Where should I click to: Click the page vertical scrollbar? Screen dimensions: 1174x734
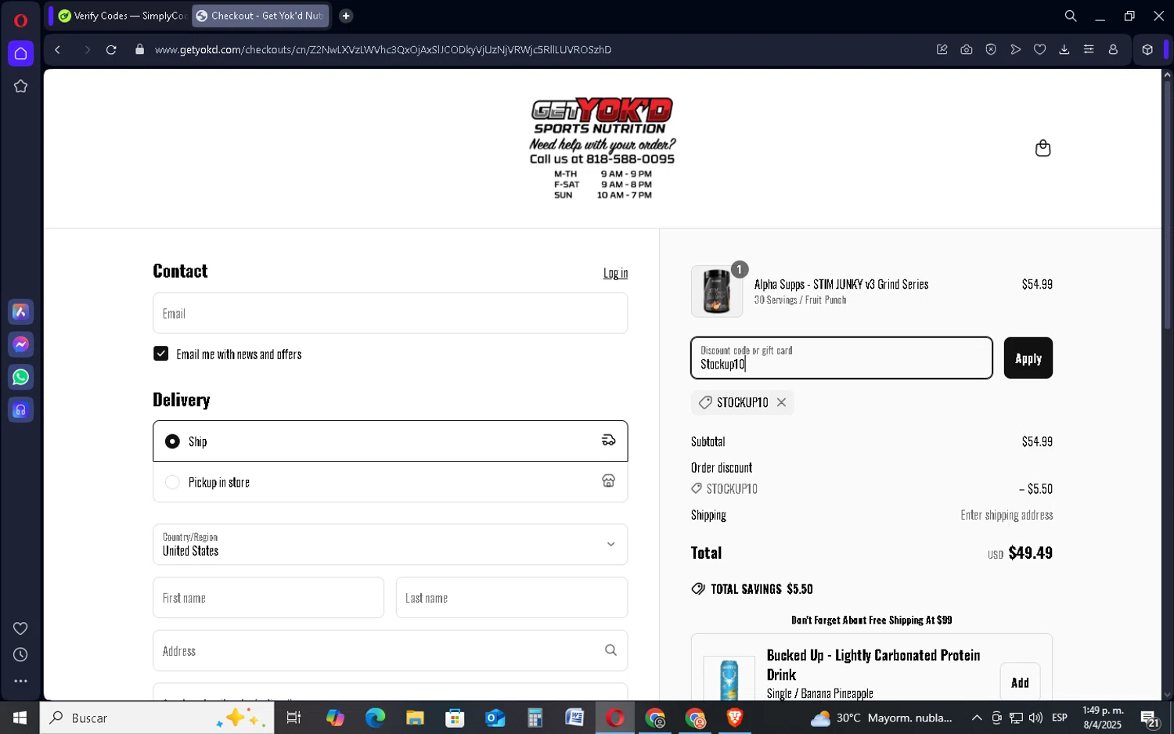(1167, 203)
